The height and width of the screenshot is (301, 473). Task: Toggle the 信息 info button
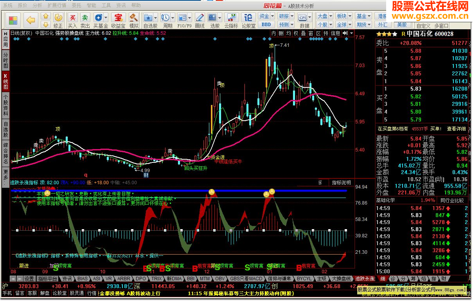pyautogui.click(x=335, y=34)
